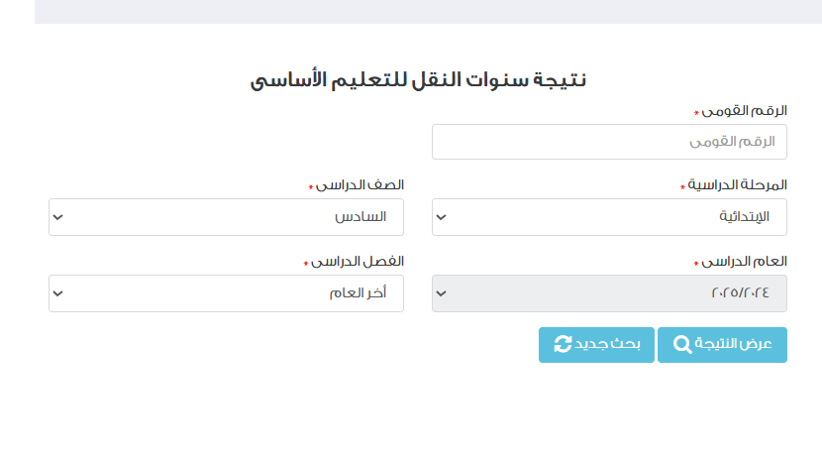Open the grade dropdown showing السادس
This screenshot has height=457, width=822.
pyautogui.click(x=226, y=217)
